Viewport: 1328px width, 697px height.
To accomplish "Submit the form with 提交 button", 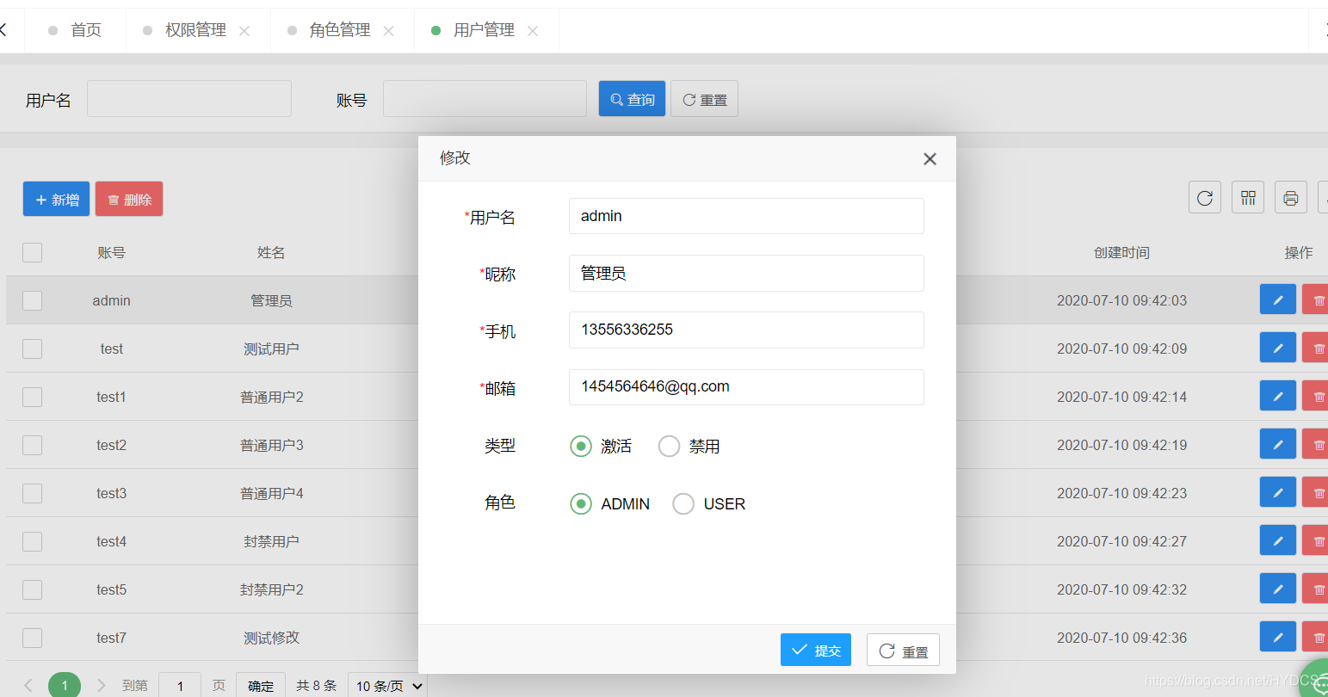I will click(x=815, y=650).
